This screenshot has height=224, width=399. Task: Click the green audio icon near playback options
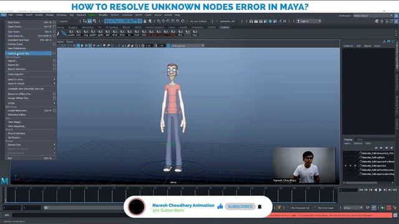[x=382, y=208]
